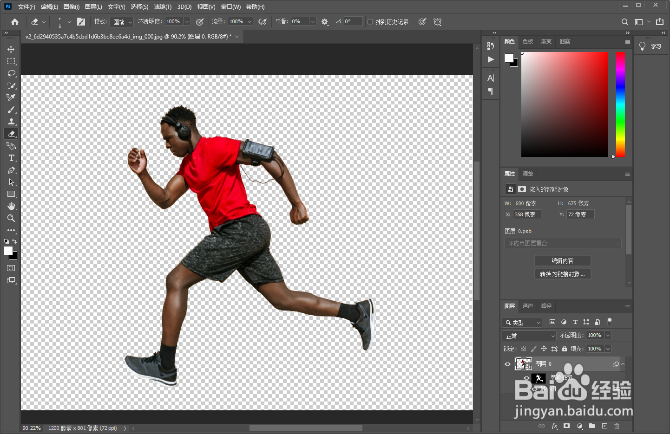Switch to 色板 tab
Screen dimensions: 670x434
[x=528, y=41]
